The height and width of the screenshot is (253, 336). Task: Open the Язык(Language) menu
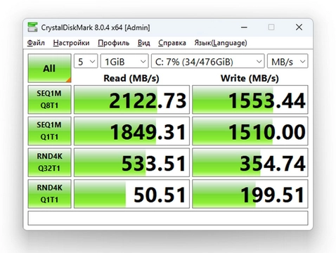221,43
